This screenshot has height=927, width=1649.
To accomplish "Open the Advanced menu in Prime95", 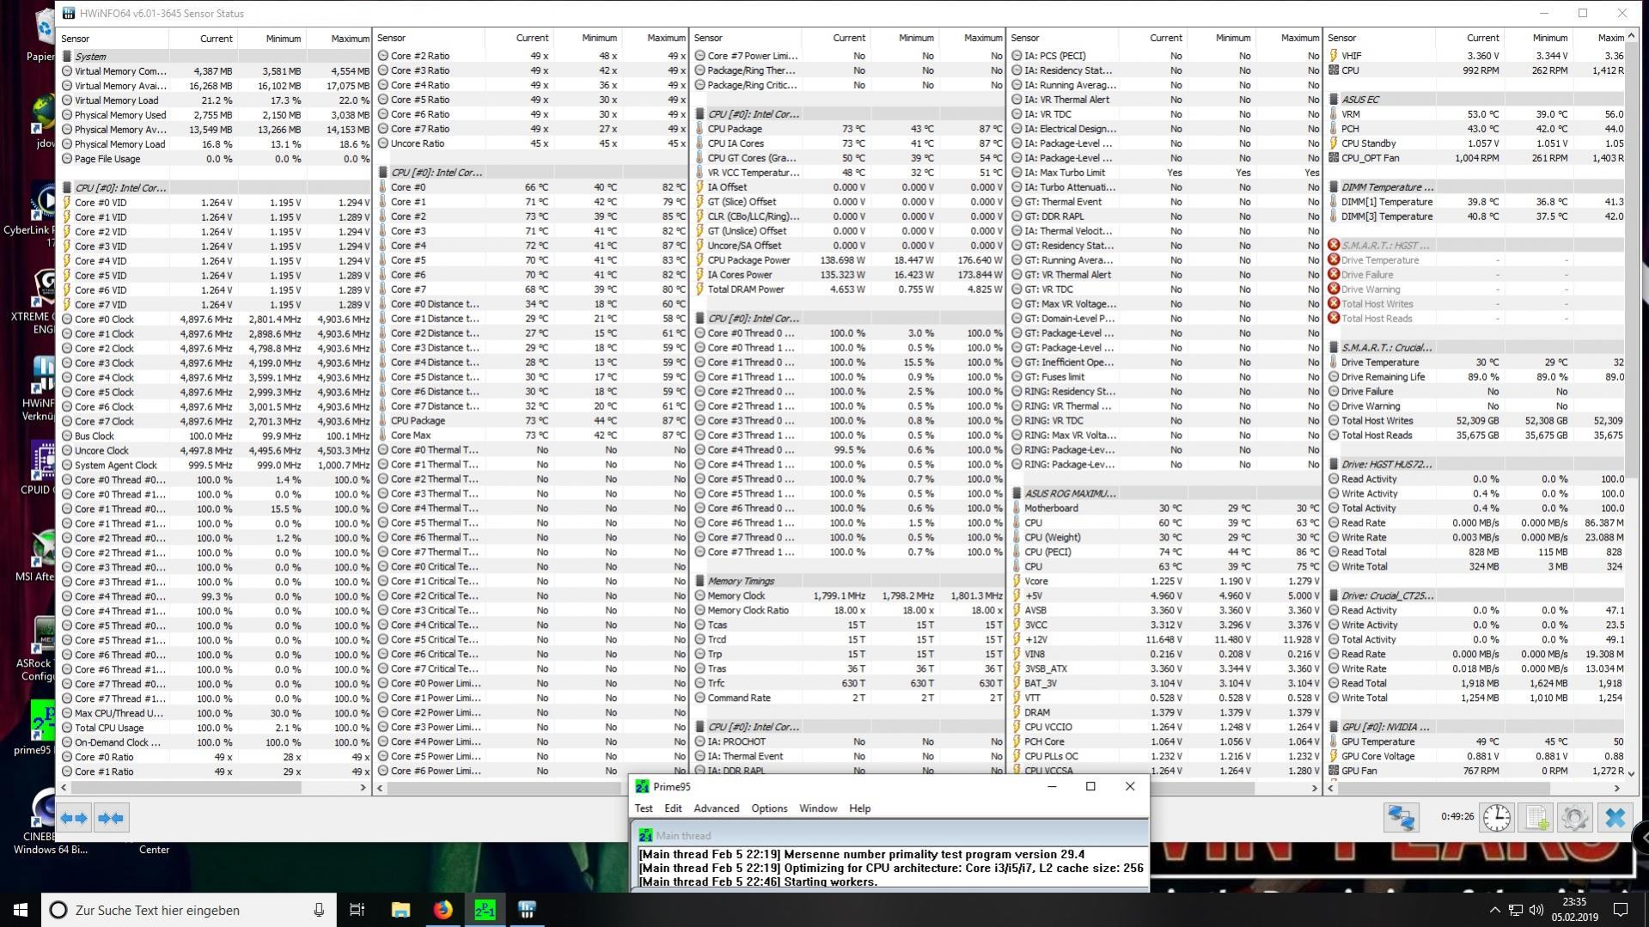I will pos(717,808).
